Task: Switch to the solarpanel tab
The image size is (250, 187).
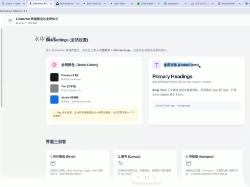Action: click(x=175, y=4)
